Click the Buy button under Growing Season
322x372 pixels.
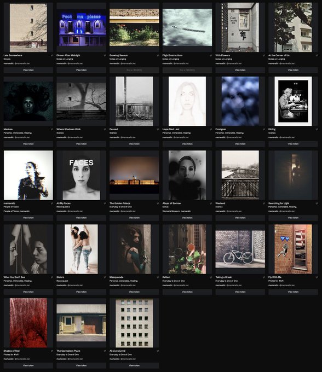pyautogui.click(x=134, y=70)
